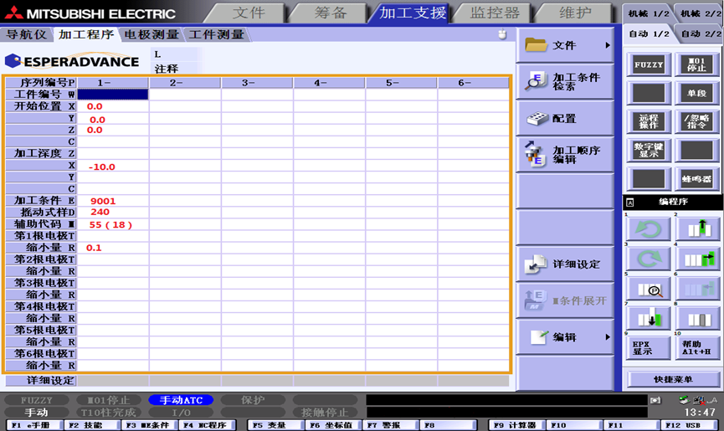This screenshot has height=431, width=724.
Task: Toggle the 蜂鸣器 buzzer button
Action: click(x=696, y=179)
